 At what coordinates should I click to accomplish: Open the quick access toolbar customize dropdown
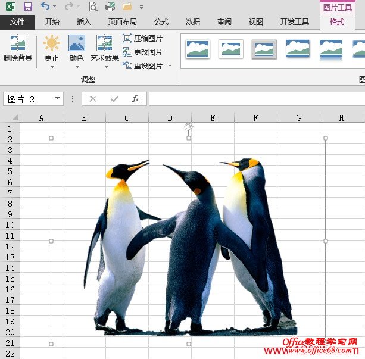141,7
